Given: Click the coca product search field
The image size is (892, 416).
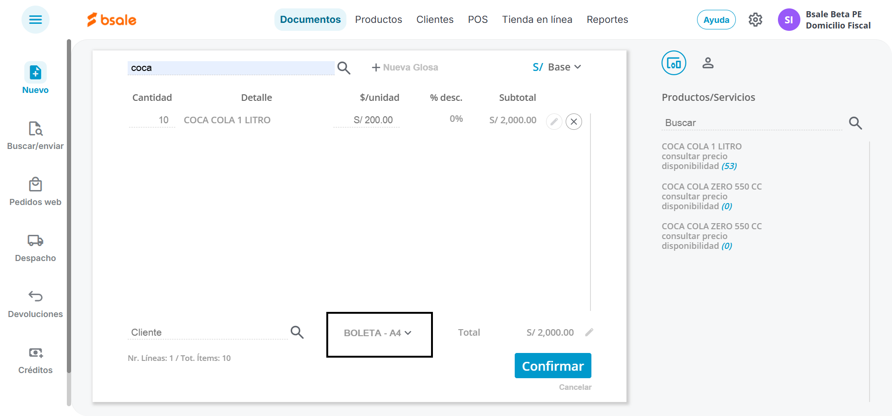Looking at the screenshot, I should 231,68.
